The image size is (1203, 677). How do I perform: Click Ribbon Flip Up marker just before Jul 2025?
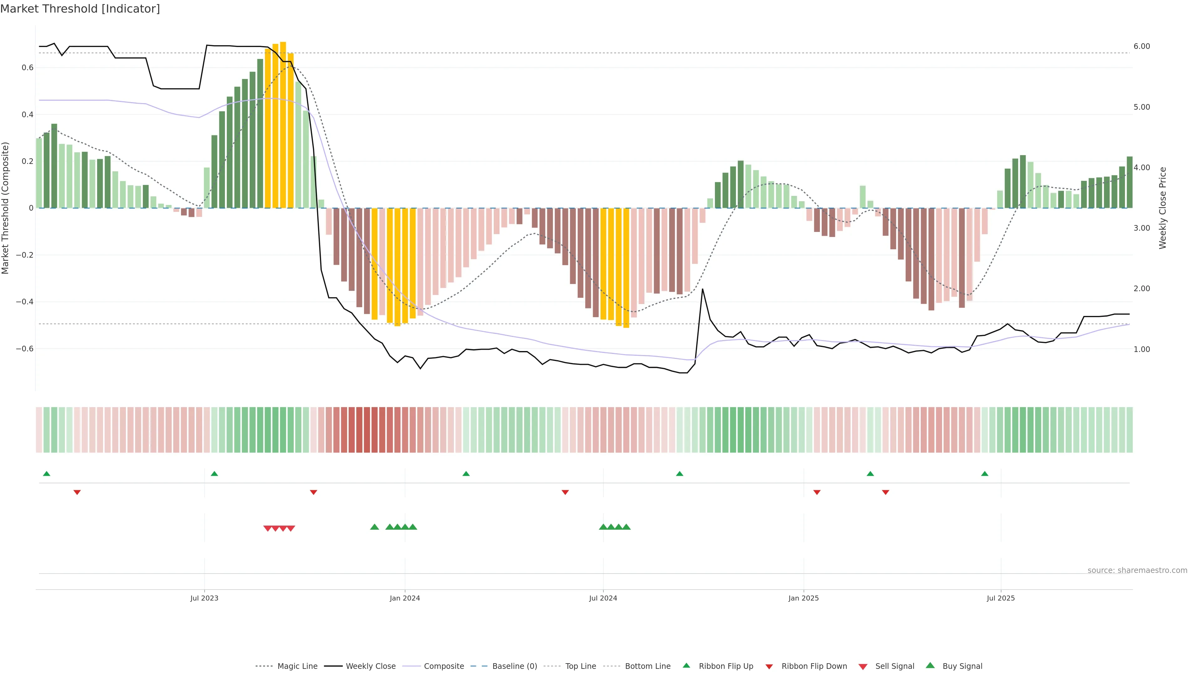985,474
